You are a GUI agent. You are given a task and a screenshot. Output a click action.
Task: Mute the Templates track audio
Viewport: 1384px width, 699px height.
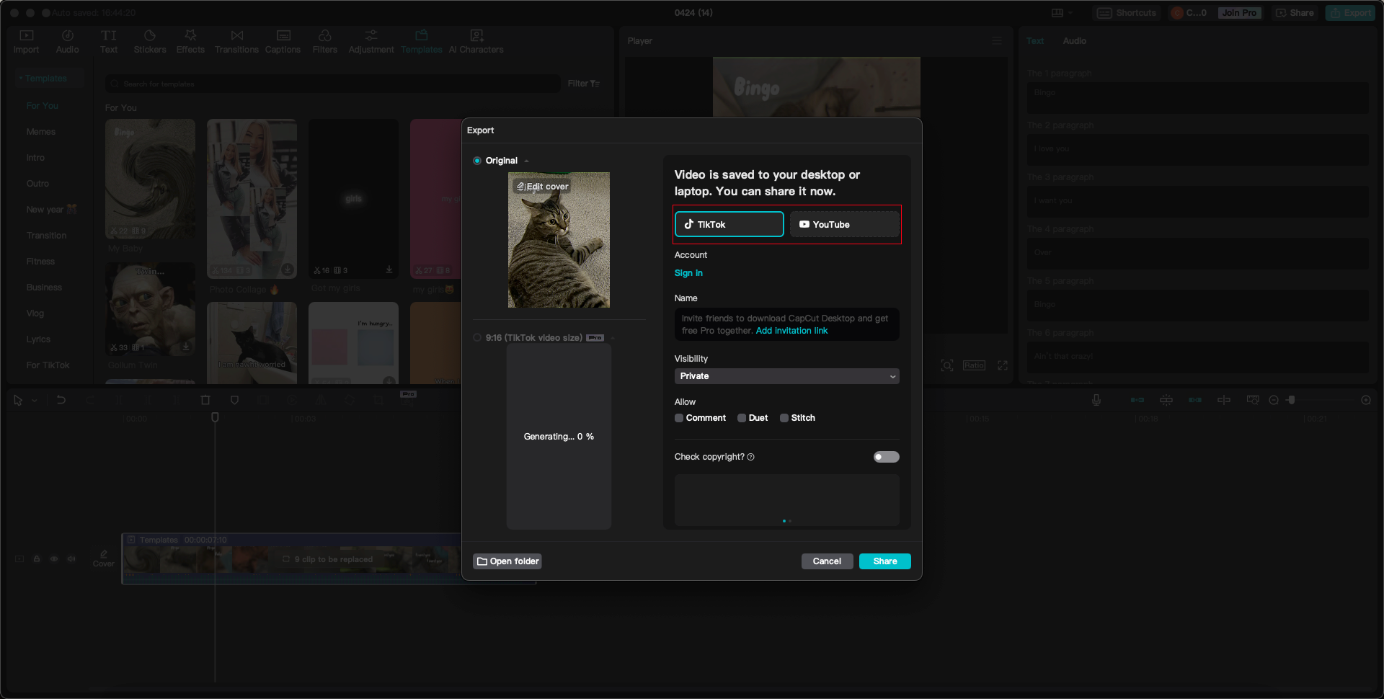coord(71,558)
